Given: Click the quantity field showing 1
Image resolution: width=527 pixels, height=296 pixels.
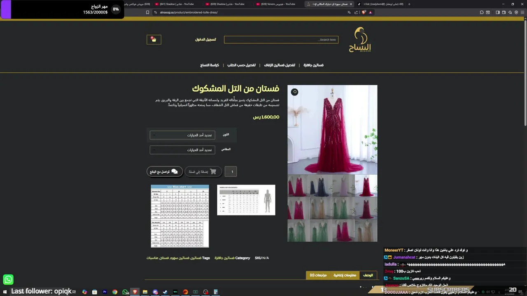Looking at the screenshot, I should pyautogui.click(x=231, y=171).
